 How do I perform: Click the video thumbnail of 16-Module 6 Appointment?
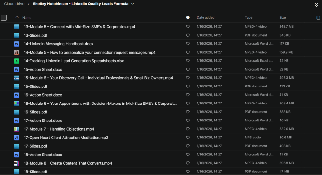[x=17, y=104]
